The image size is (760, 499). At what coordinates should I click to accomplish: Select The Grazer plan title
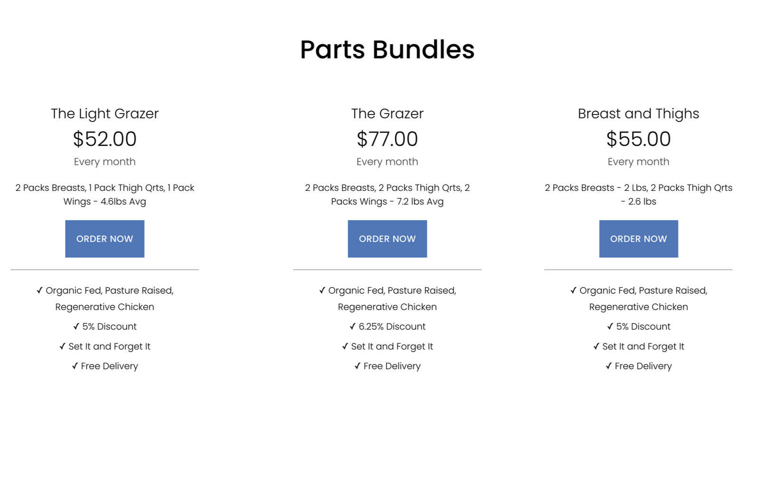pos(387,113)
